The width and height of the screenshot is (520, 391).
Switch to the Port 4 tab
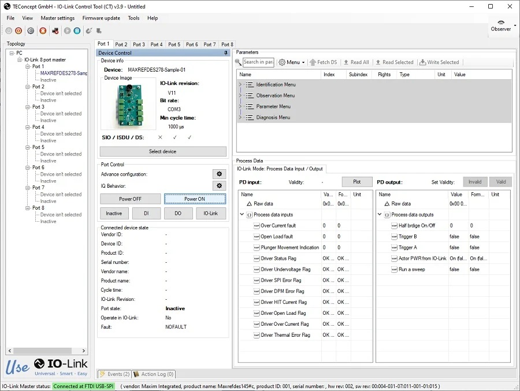157,44
